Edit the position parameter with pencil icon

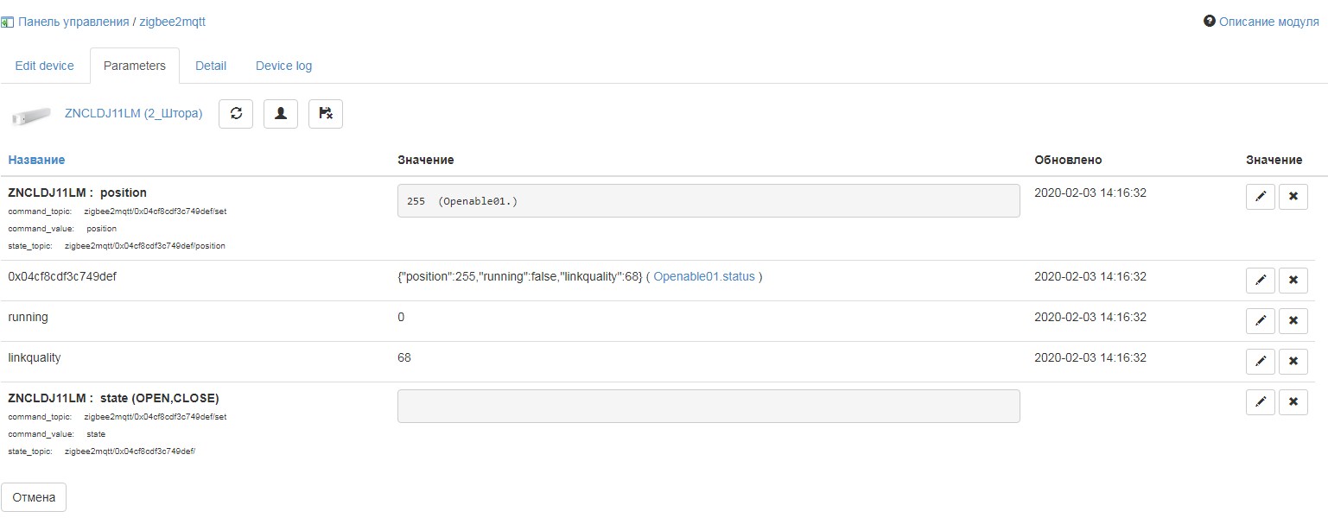[1260, 197]
